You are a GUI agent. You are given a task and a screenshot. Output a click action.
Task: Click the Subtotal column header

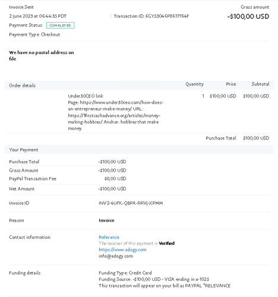tap(260, 84)
